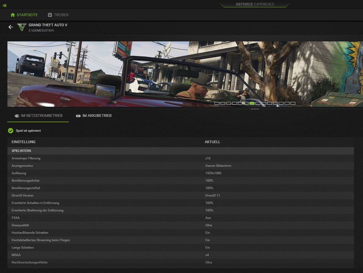Switch to the Im Akkubetrieb tab
363x273 pixels.
click(93, 116)
